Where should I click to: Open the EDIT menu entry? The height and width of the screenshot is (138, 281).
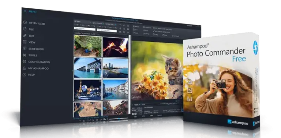pos(29,36)
